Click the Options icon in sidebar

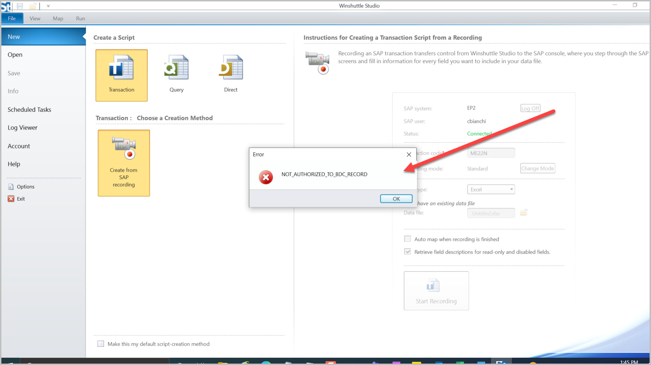[11, 186]
